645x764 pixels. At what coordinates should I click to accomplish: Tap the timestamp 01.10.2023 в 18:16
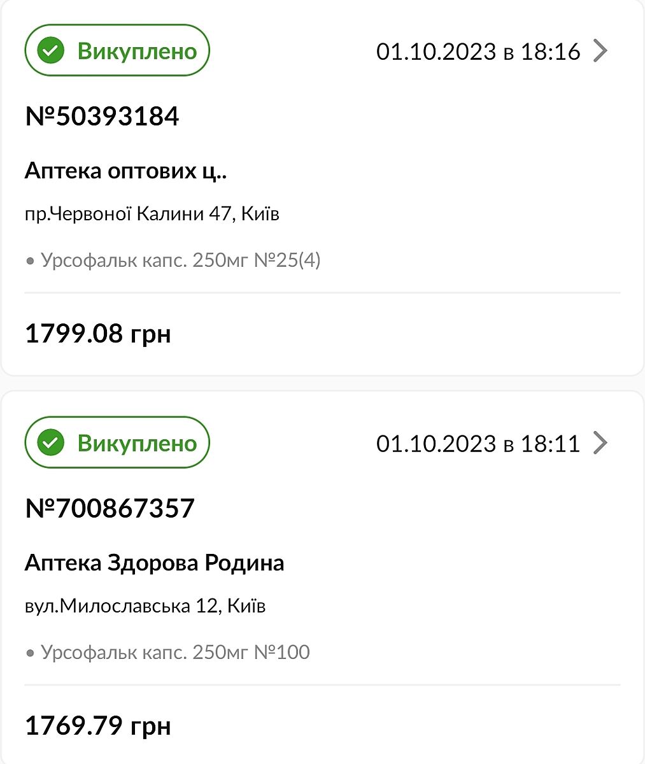click(478, 52)
